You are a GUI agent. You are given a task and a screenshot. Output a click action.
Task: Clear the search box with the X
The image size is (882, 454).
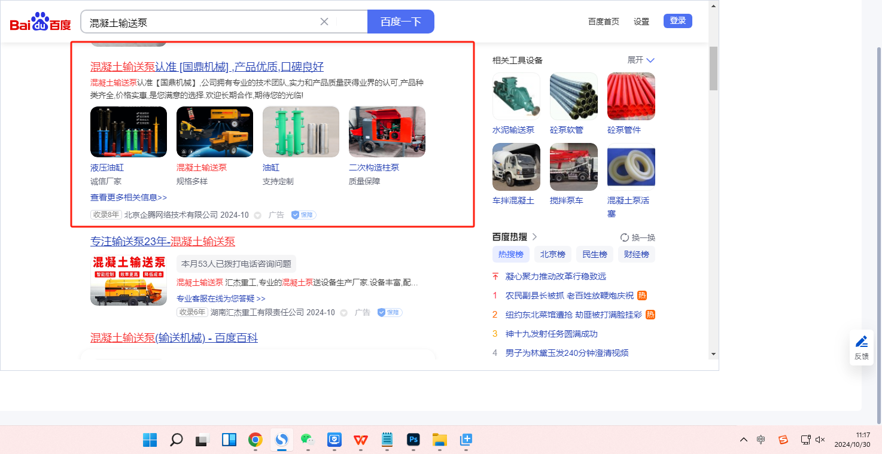point(324,22)
